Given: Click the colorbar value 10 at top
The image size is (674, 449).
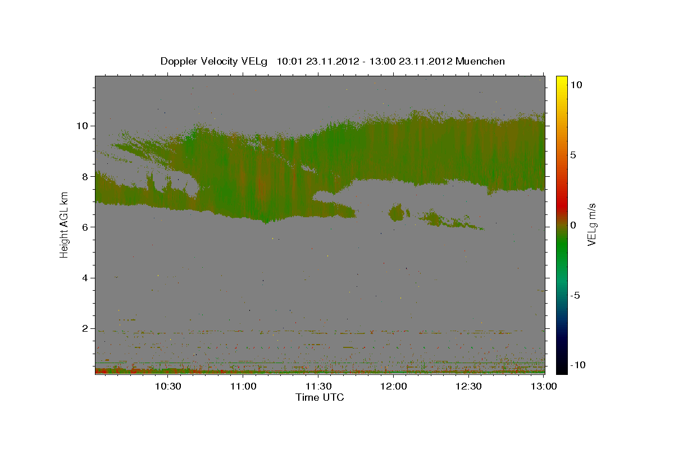Looking at the screenshot, I should 576,85.
